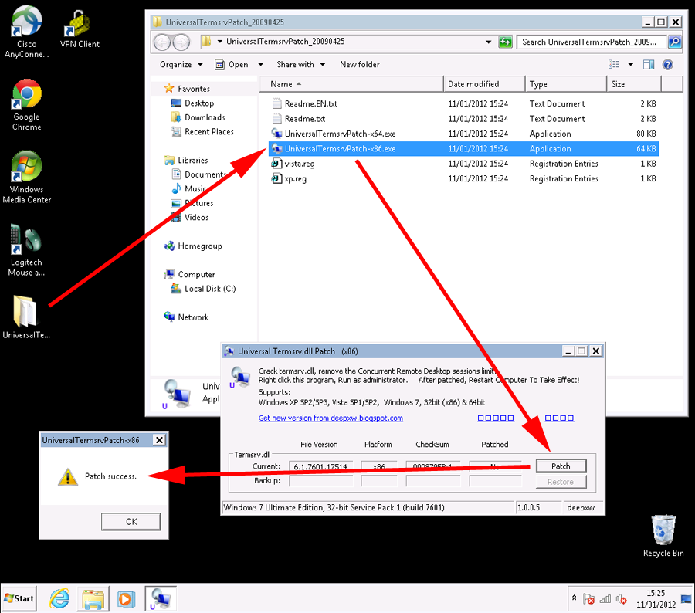Open Windows Media Center shortcut

click(26, 178)
